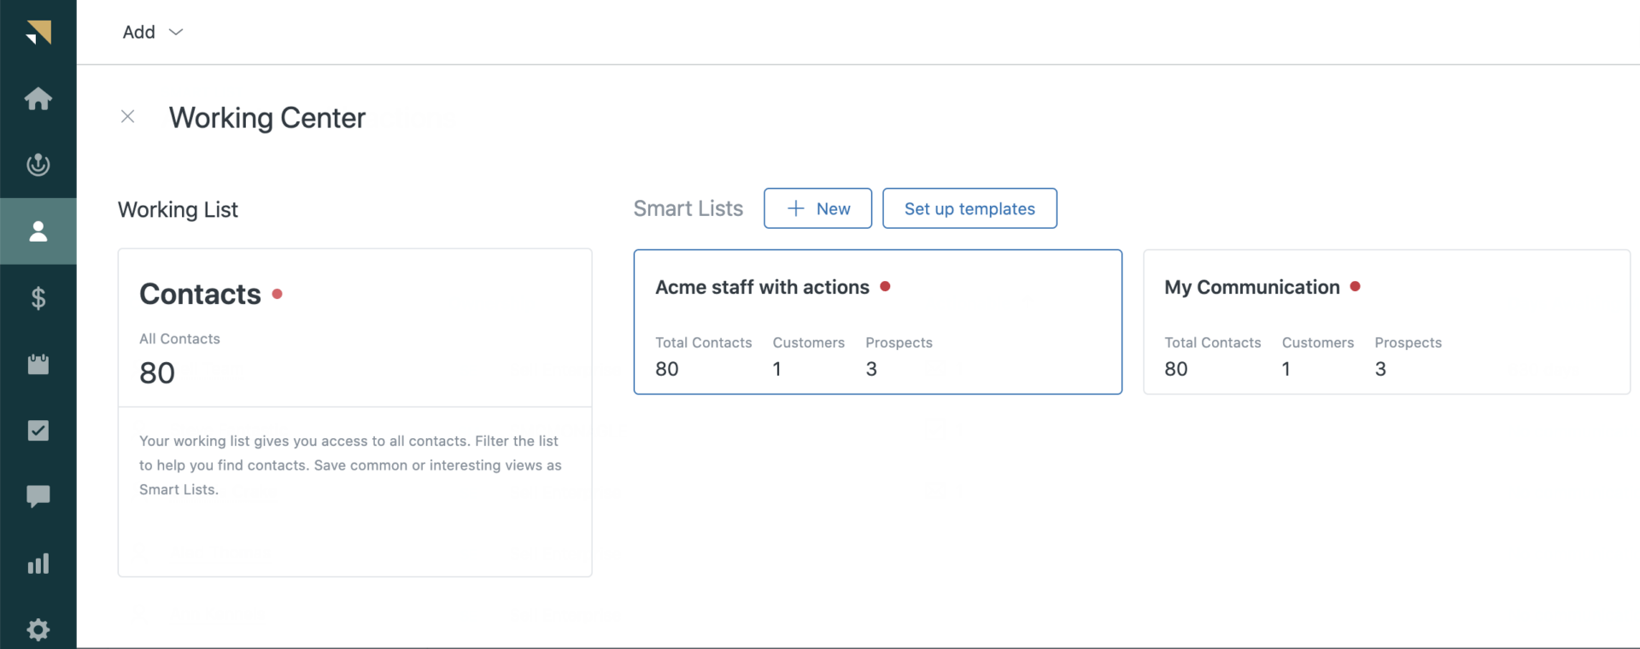1640x649 pixels.
Task: Open Tasks via checkmark icon
Action: tap(38, 430)
